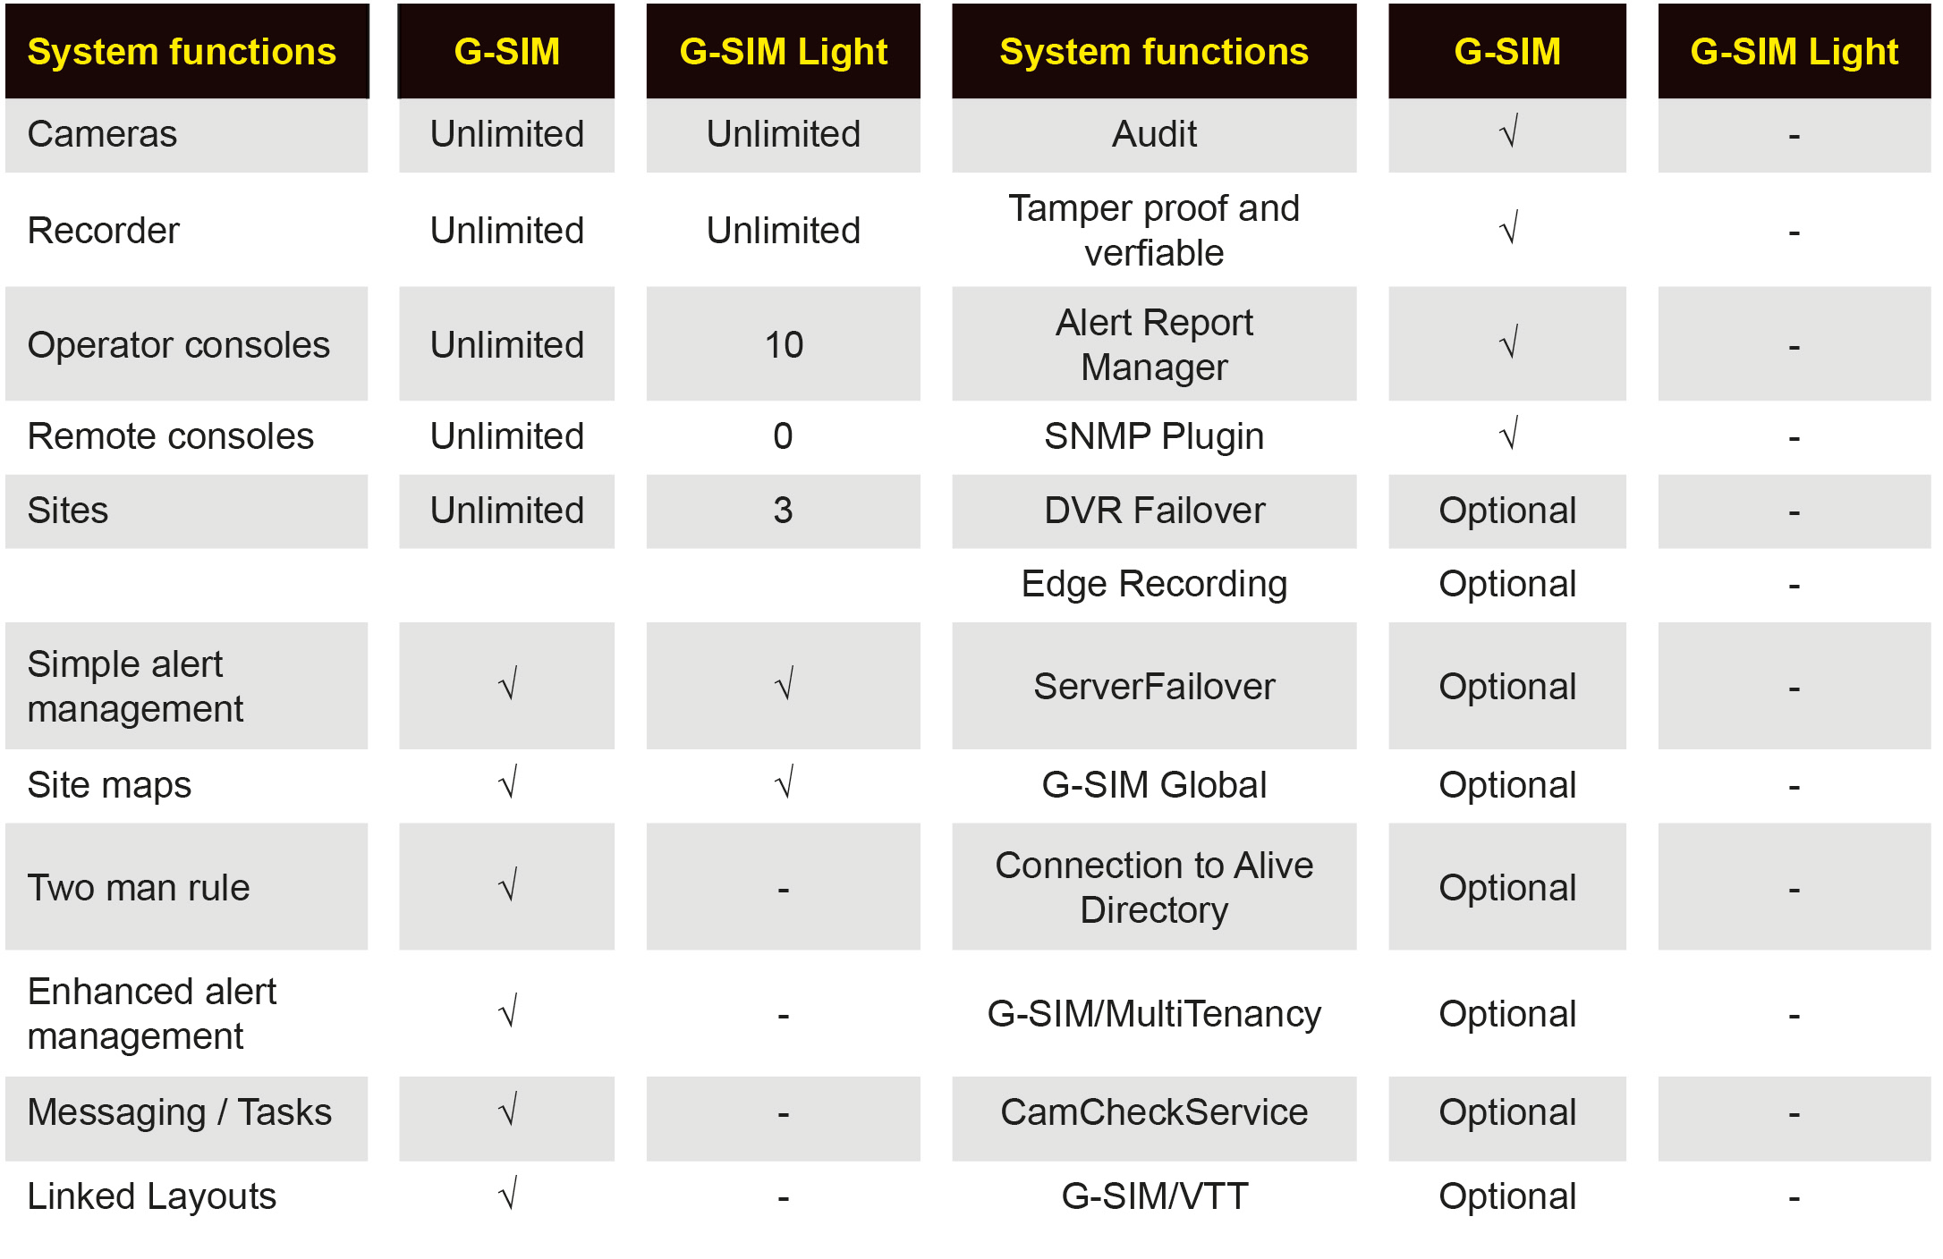
Task: Click the Edge Recording cell
Action: [x=1154, y=585]
